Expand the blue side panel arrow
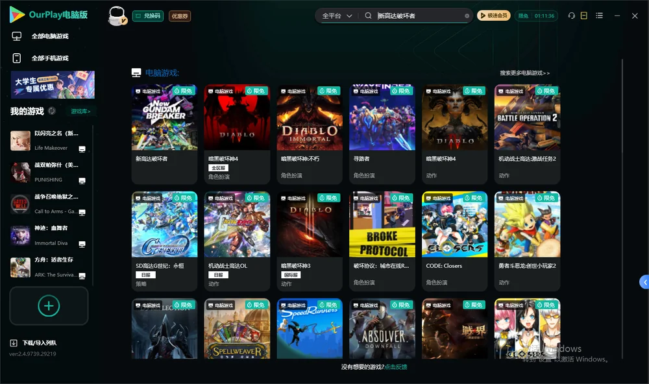 click(644, 282)
